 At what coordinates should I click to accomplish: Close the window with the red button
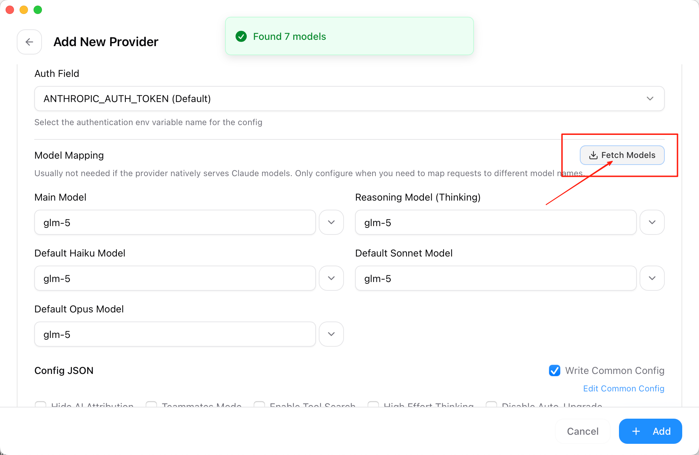(x=10, y=10)
